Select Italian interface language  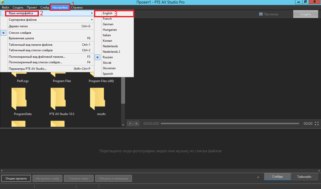pyautogui.click(x=114, y=35)
